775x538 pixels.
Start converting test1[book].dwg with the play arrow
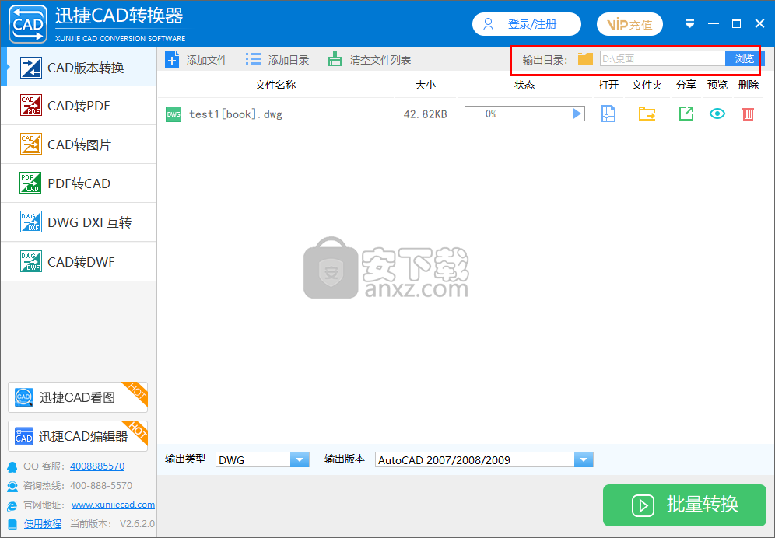click(577, 114)
